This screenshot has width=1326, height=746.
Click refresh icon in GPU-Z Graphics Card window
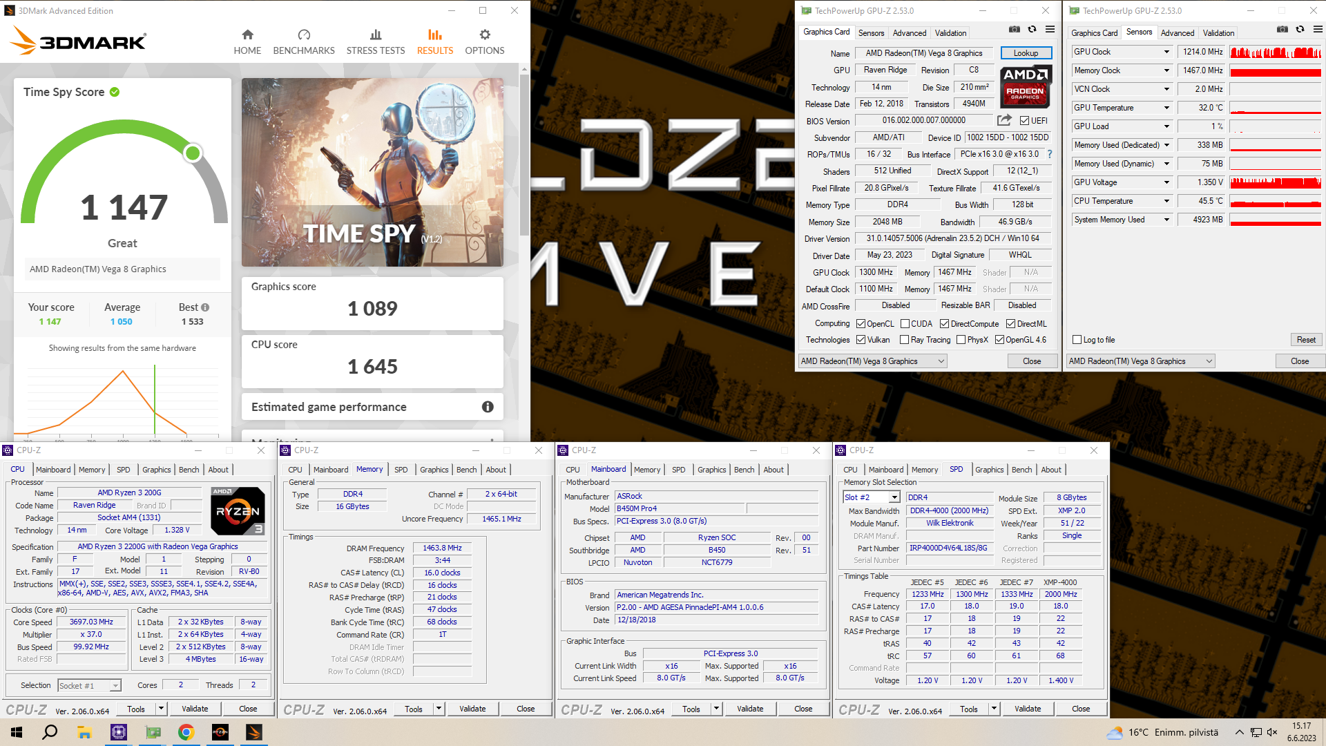[x=1032, y=29]
